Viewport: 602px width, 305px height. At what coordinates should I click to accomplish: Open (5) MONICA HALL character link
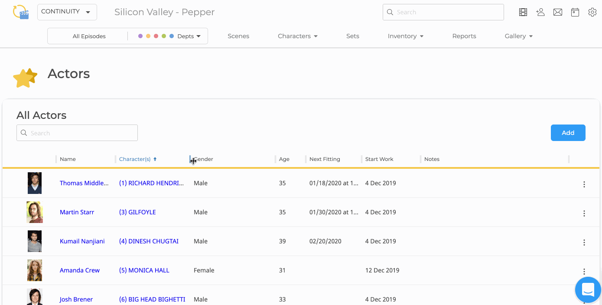(144, 270)
